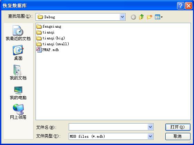The width and height of the screenshot is (194, 145).
Task: Select the fengxiang folder
Action: click(x=49, y=26)
